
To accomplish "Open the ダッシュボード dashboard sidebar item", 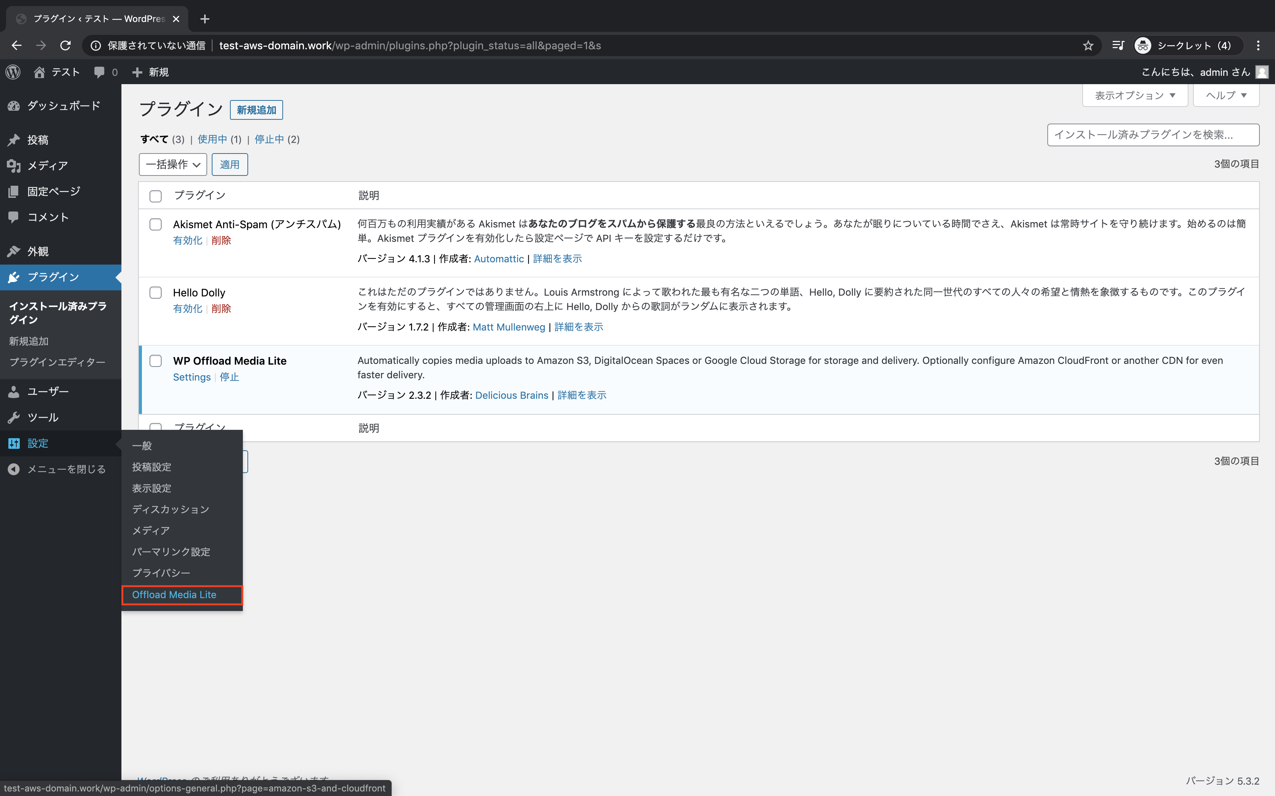I will click(63, 106).
